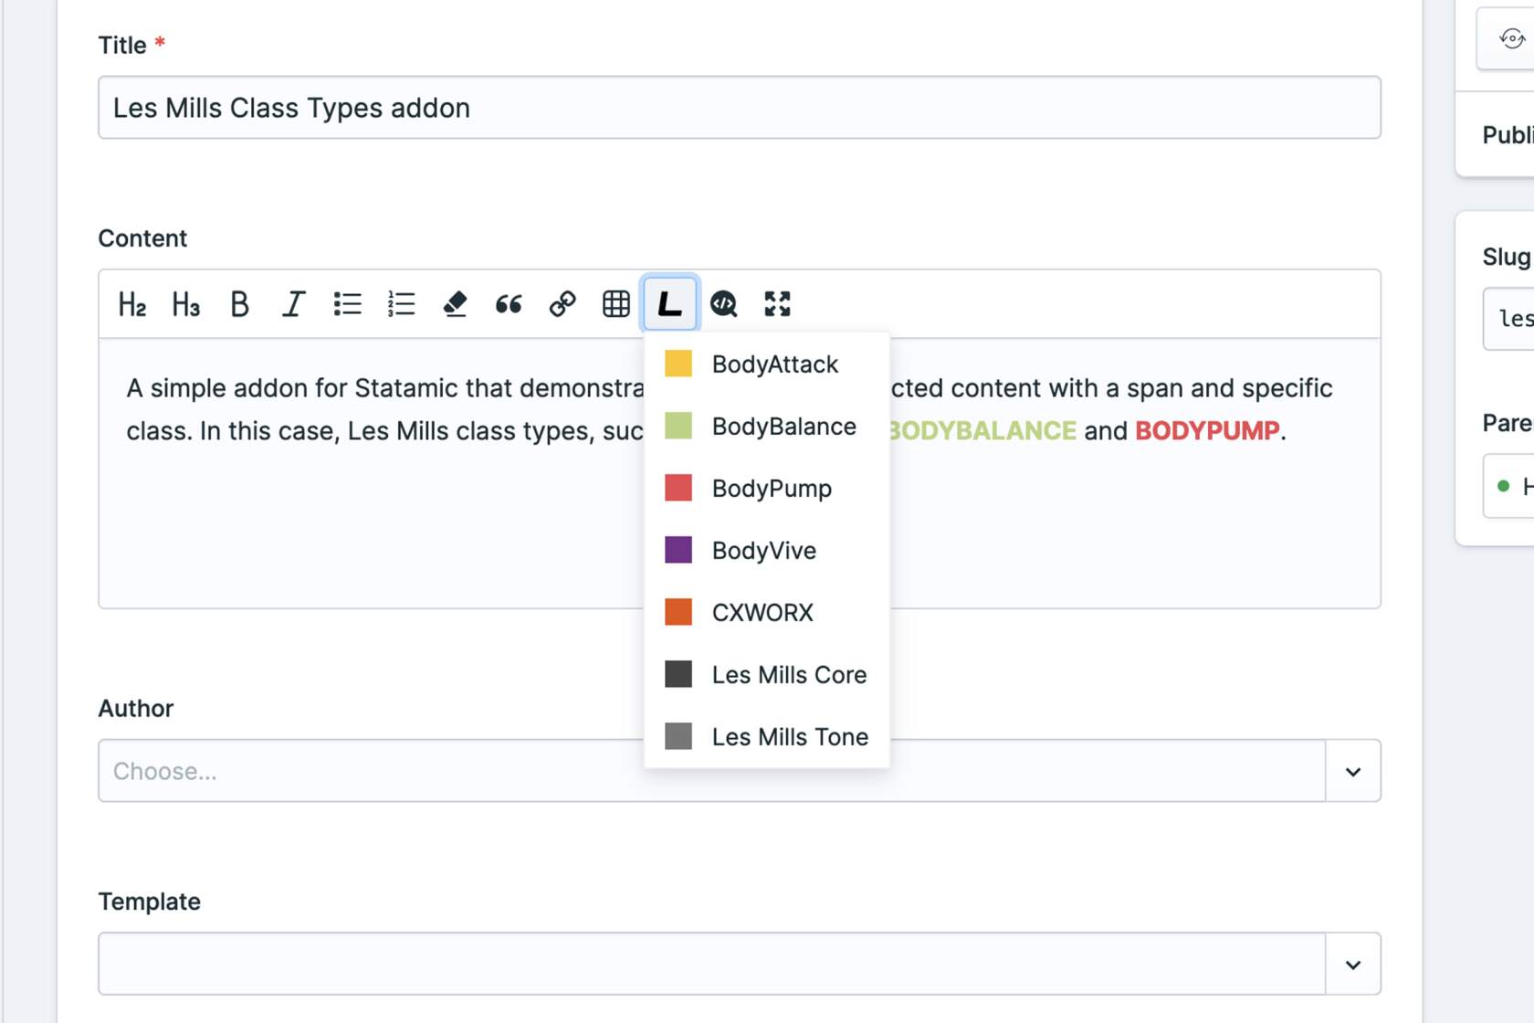The width and height of the screenshot is (1534, 1023).
Task: Click the purple BodyVive color swatch
Action: coord(678,550)
